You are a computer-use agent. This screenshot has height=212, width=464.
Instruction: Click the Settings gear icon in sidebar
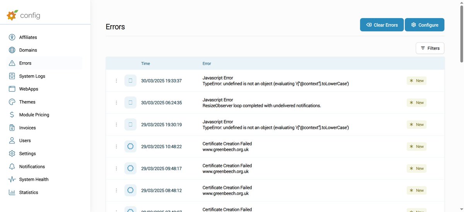click(x=12, y=154)
